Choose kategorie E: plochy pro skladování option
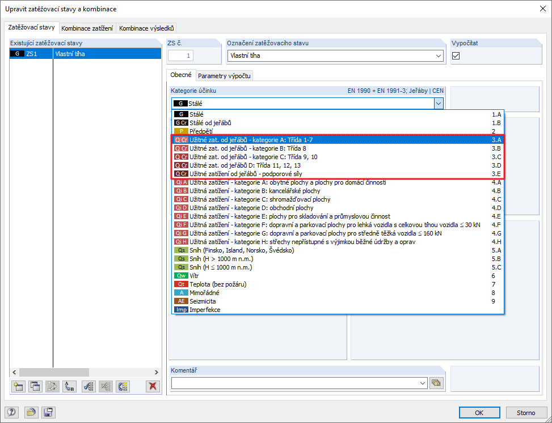The width and height of the screenshot is (552, 423). click(x=338, y=216)
